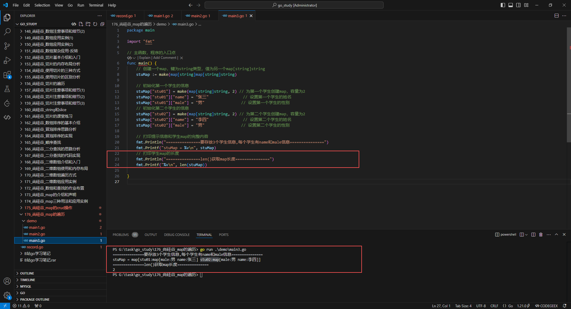This screenshot has width=571, height=309.
Task: Open the File menu
Action: (16, 5)
